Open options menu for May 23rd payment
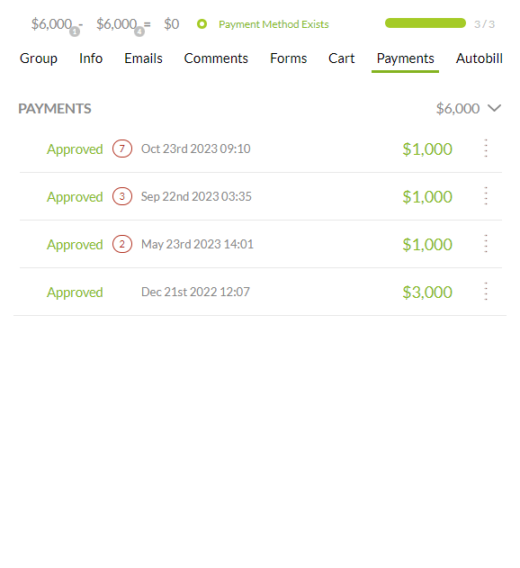 click(x=486, y=244)
